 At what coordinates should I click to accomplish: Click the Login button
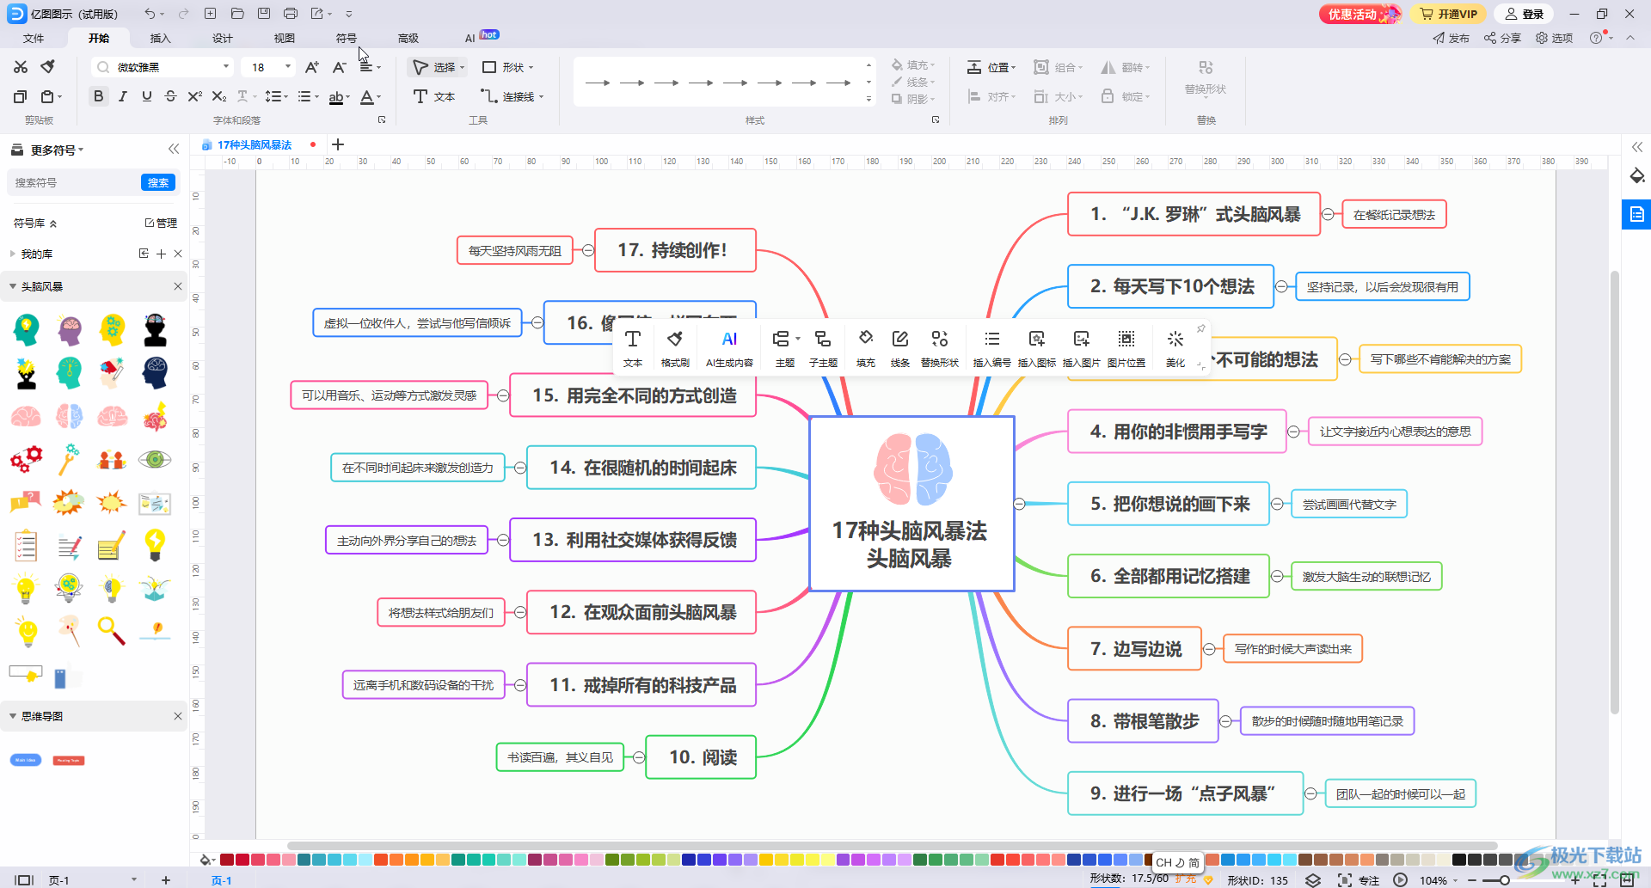(1525, 14)
